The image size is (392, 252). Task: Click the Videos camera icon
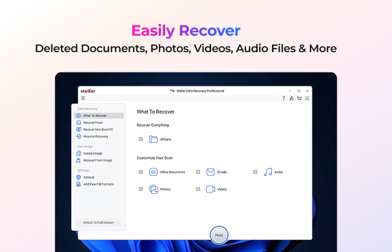click(210, 189)
